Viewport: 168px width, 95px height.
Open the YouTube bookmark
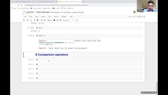pyautogui.click(x=56, y=8)
